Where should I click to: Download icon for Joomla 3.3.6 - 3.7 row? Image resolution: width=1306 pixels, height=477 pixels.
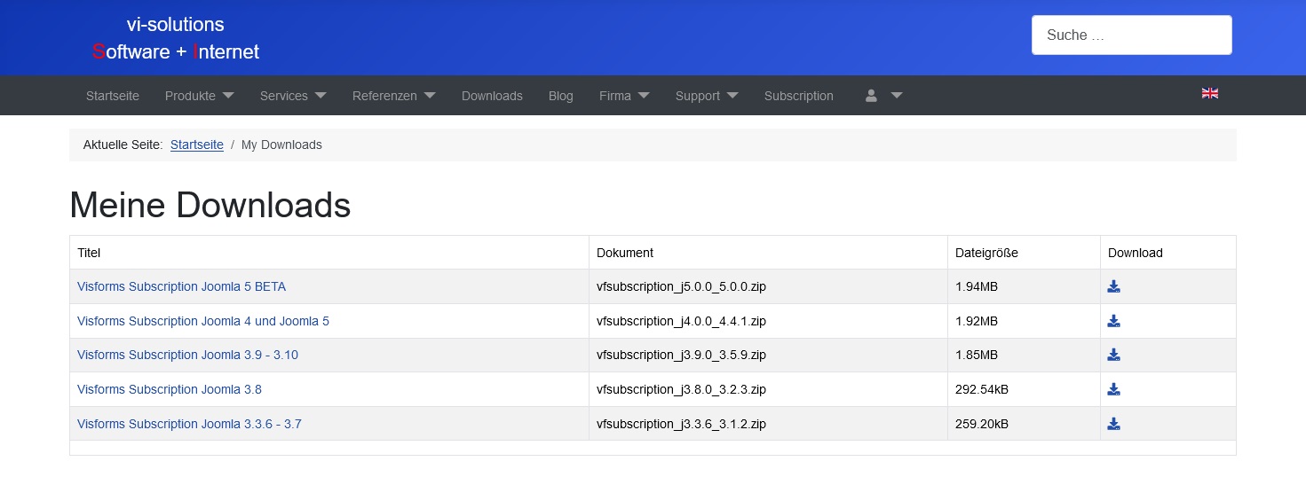coord(1113,424)
